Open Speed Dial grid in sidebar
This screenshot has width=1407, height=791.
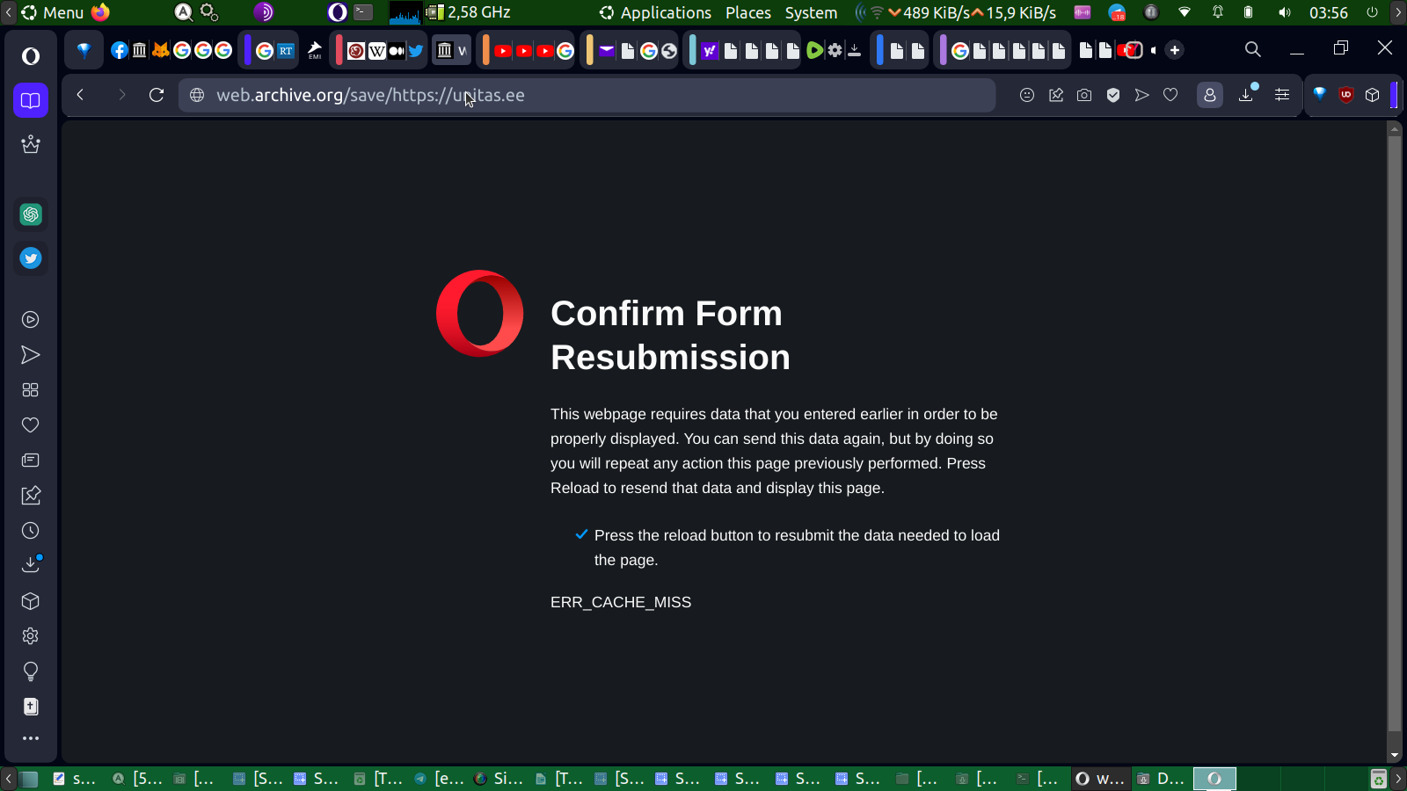[31, 390]
